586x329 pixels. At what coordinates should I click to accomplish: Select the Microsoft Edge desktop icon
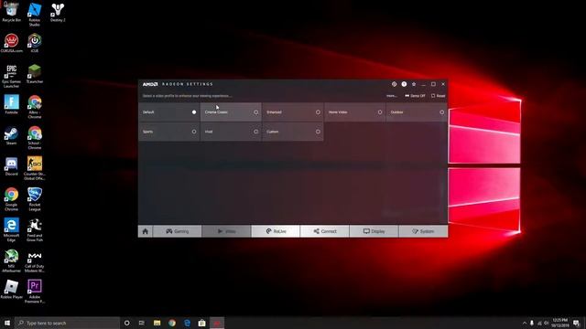pos(11,229)
